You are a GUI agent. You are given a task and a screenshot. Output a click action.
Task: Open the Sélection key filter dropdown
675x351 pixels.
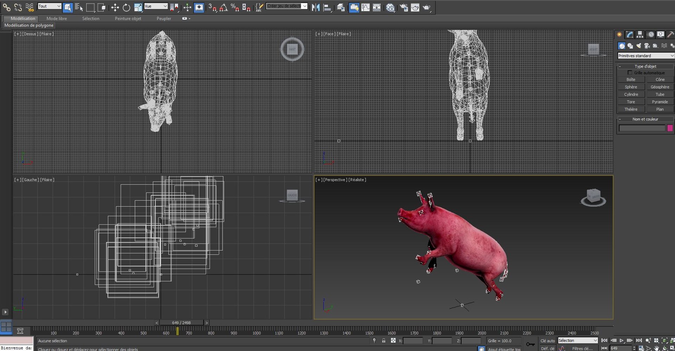(578, 340)
